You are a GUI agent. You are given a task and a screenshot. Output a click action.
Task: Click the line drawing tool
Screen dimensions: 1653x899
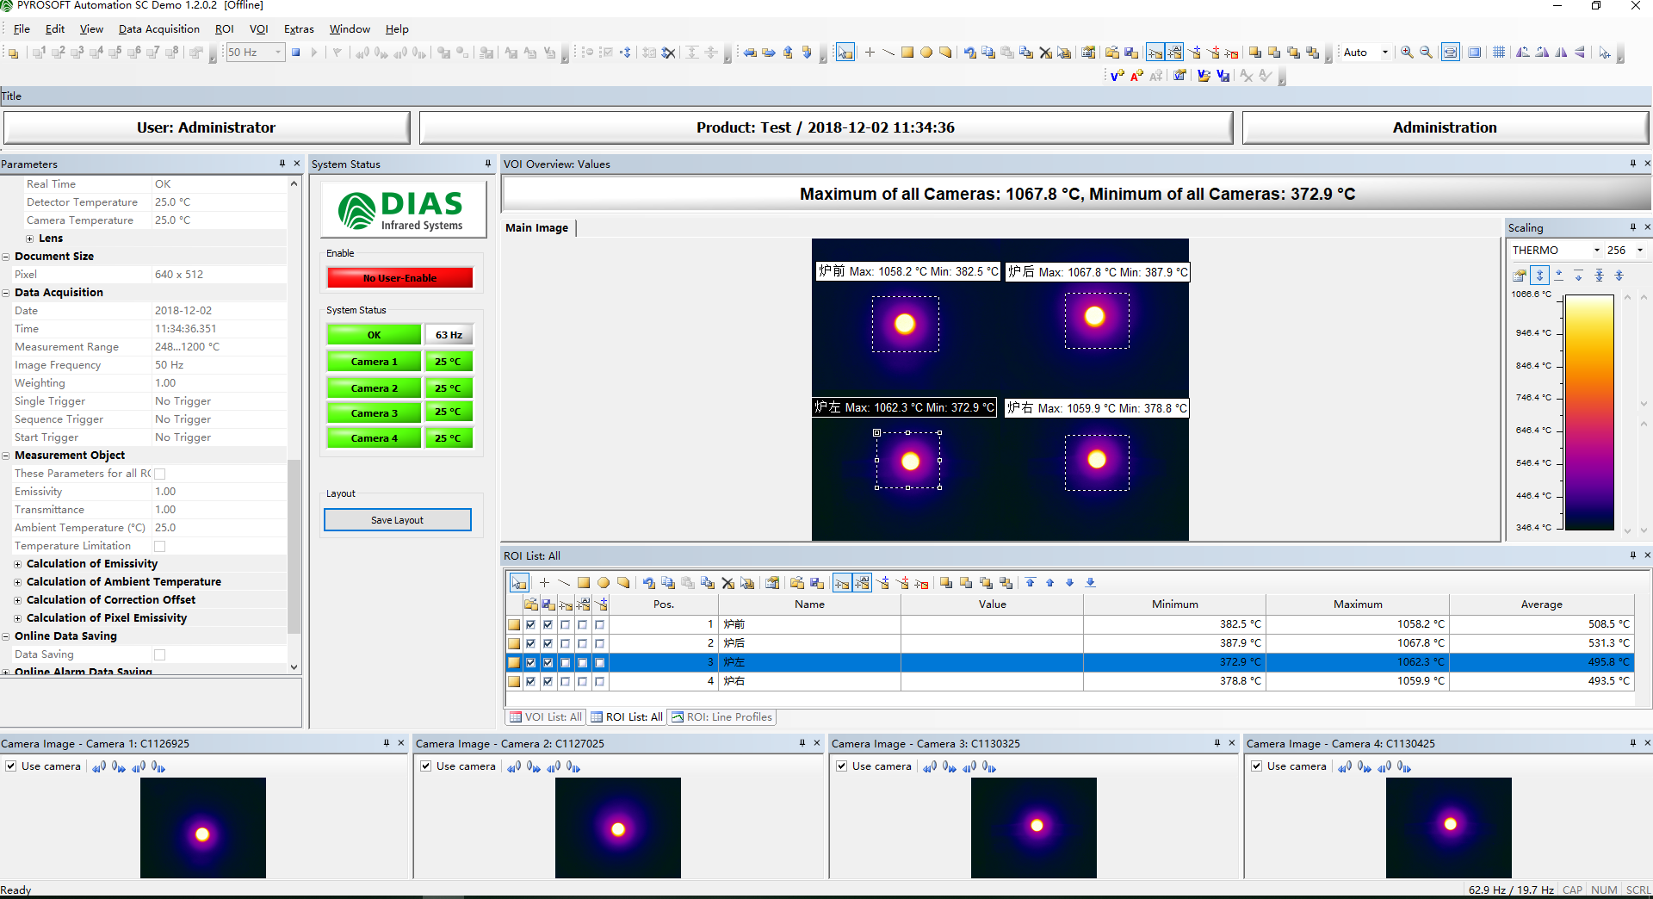[888, 53]
